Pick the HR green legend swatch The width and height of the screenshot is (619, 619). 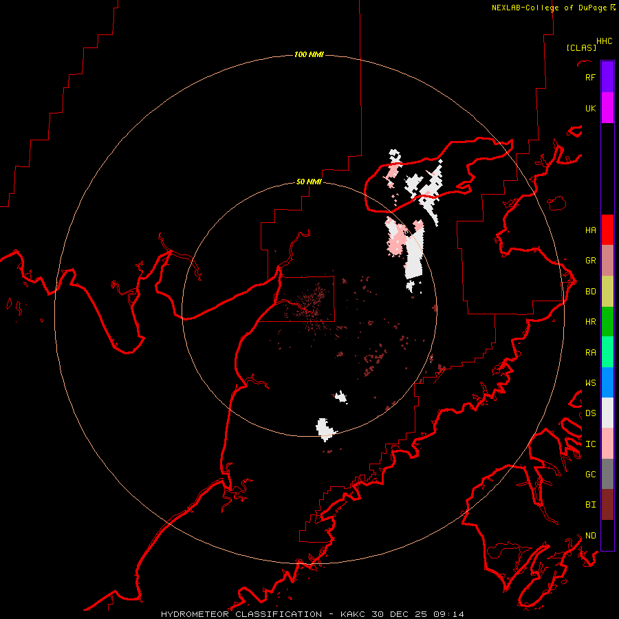[607, 322]
